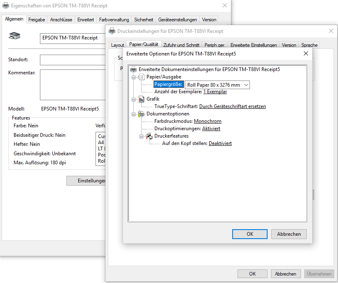The height and width of the screenshot is (283, 338).
Task: Click Abbrechen in Druckeinstellungen window
Action: [286, 274]
